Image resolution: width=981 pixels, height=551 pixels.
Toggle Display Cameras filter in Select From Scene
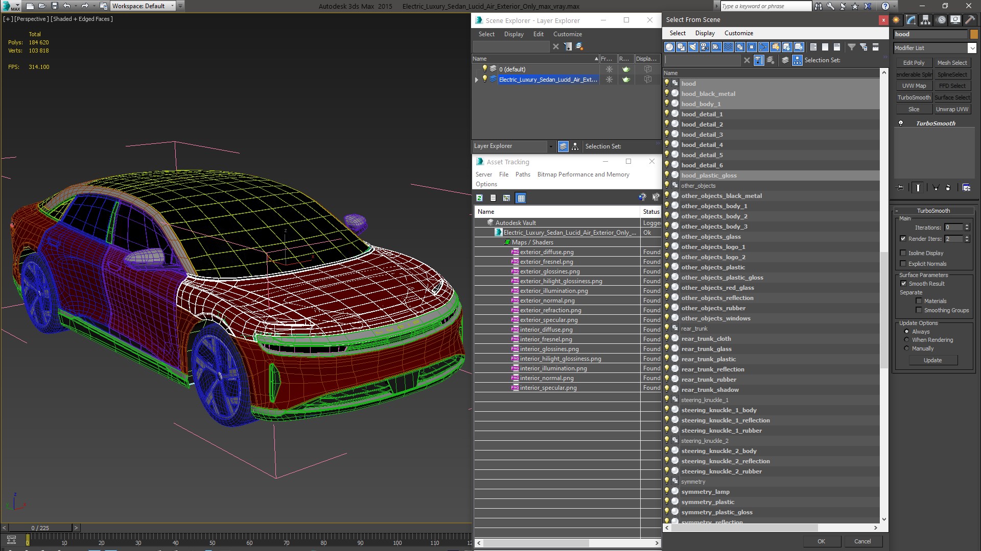[705, 47]
